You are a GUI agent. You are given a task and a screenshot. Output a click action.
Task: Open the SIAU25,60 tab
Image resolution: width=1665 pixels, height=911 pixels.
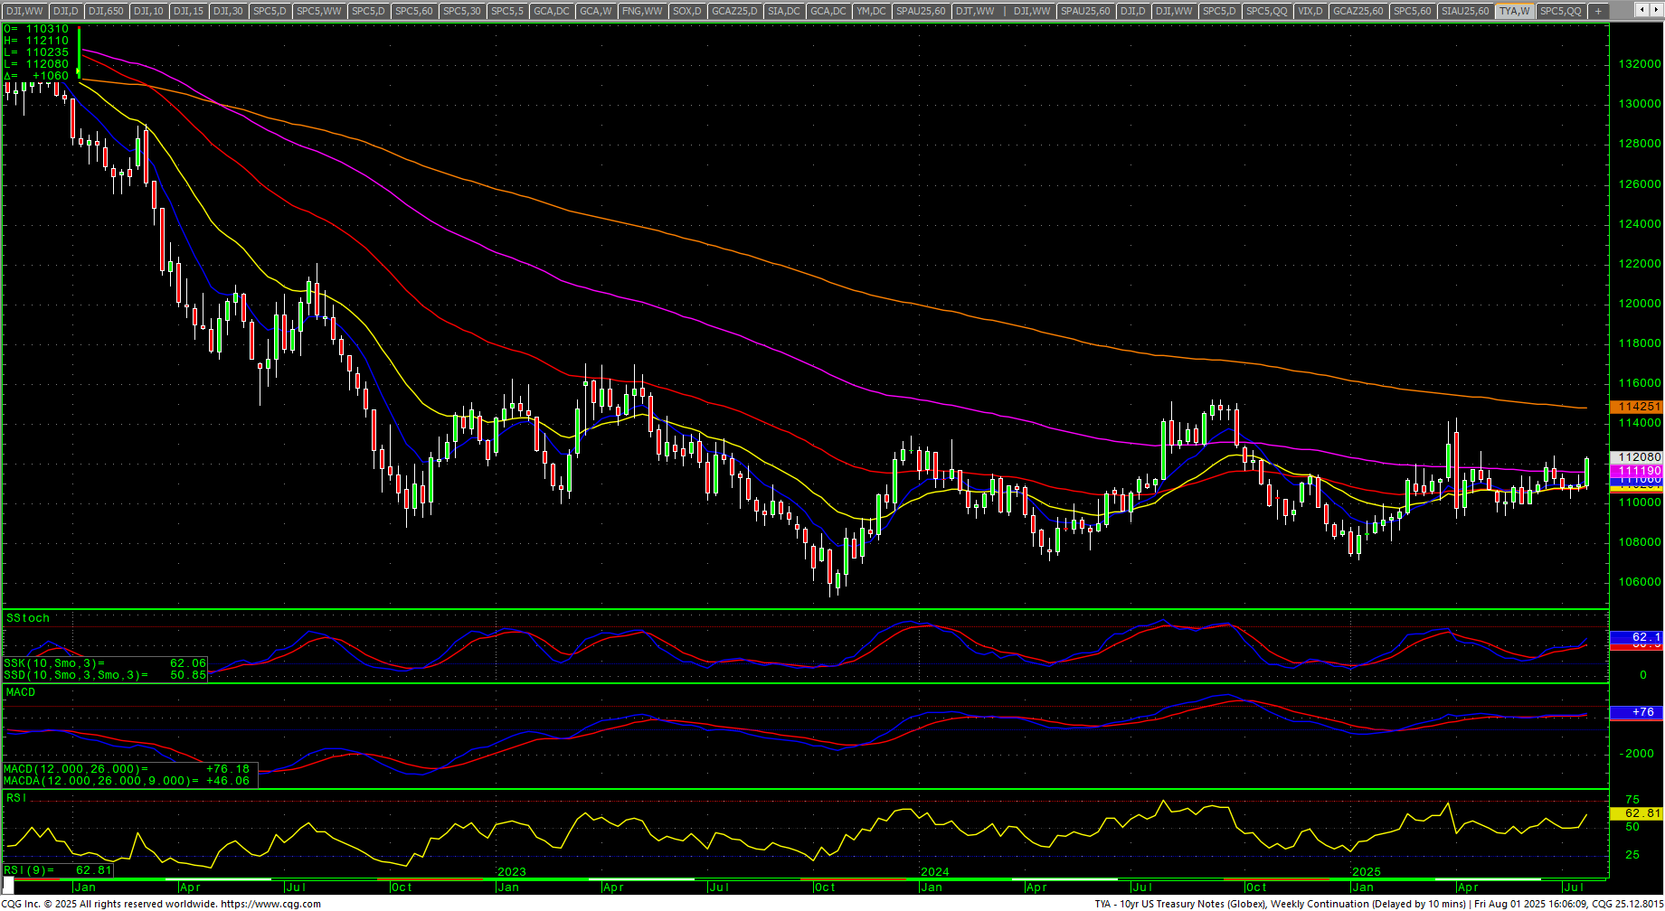point(1465,11)
